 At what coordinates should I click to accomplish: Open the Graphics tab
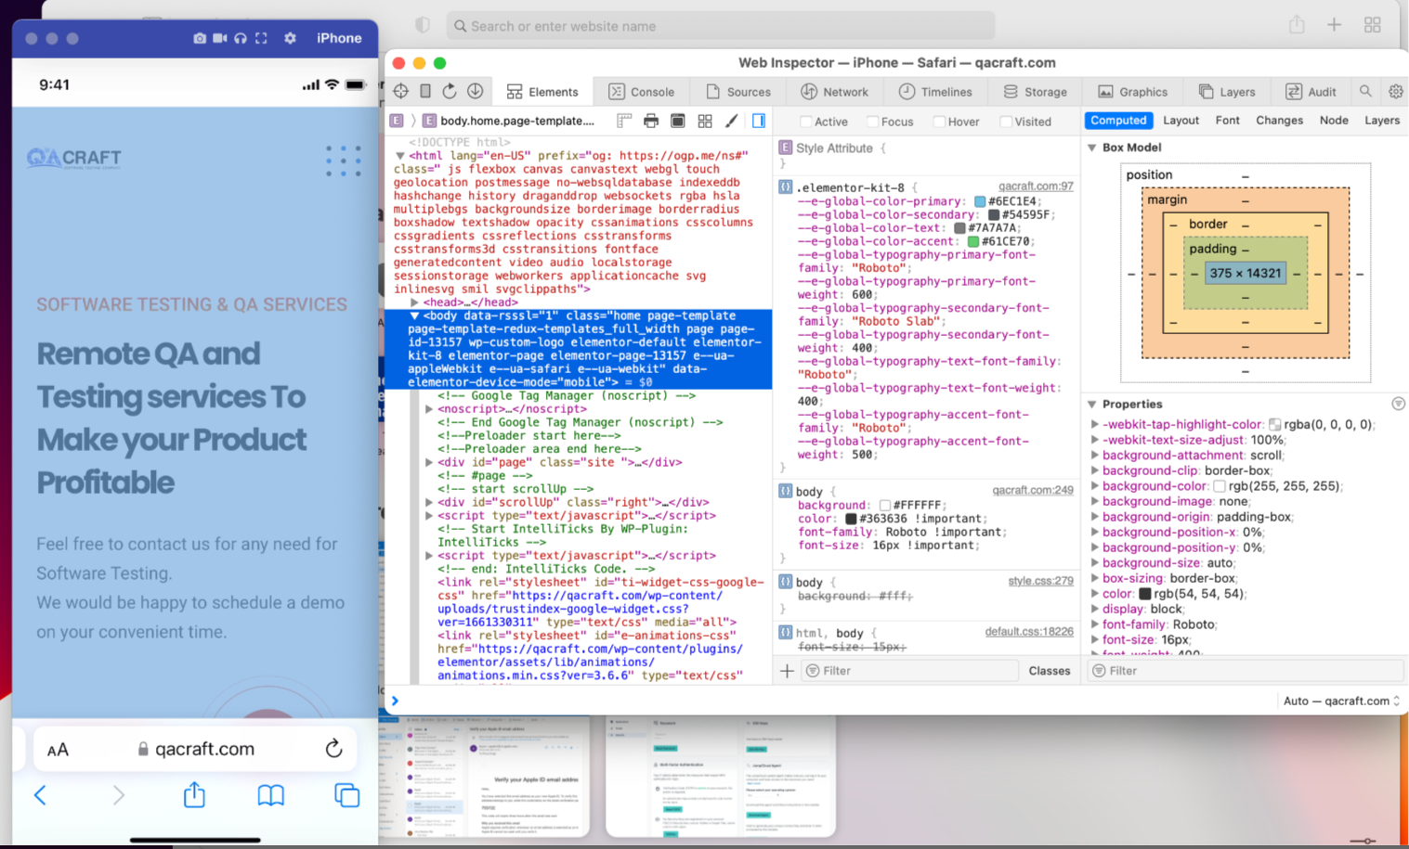click(x=1132, y=92)
